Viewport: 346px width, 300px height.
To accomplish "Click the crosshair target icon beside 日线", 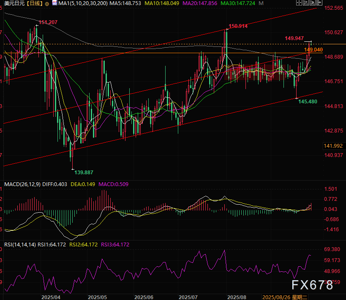I will tap(46, 4).
